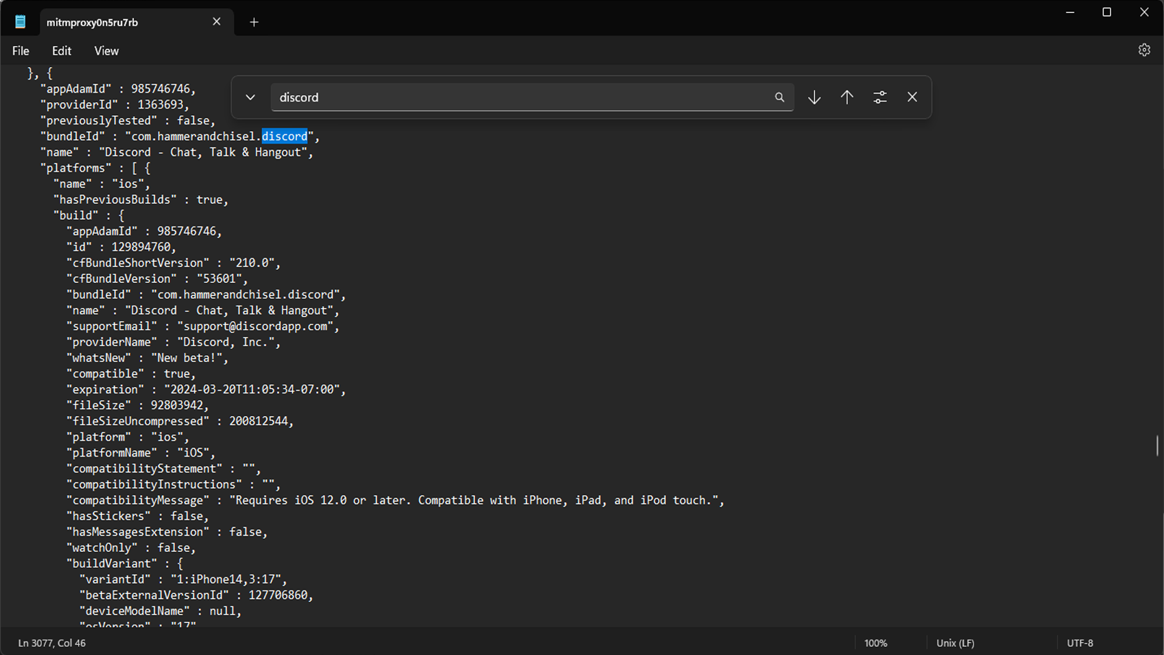Maximize the Notepad window
The image size is (1164, 655).
pyautogui.click(x=1107, y=12)
